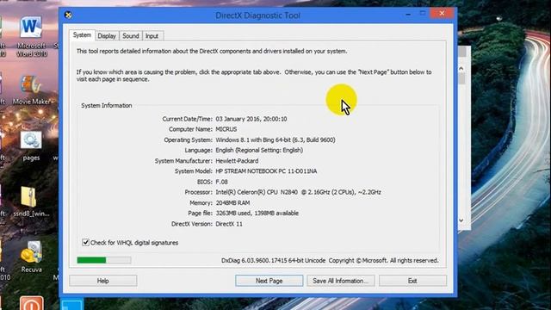Select the memory value '2048MB RAM'
The image size is (551, 310).
tap(232, 203)
